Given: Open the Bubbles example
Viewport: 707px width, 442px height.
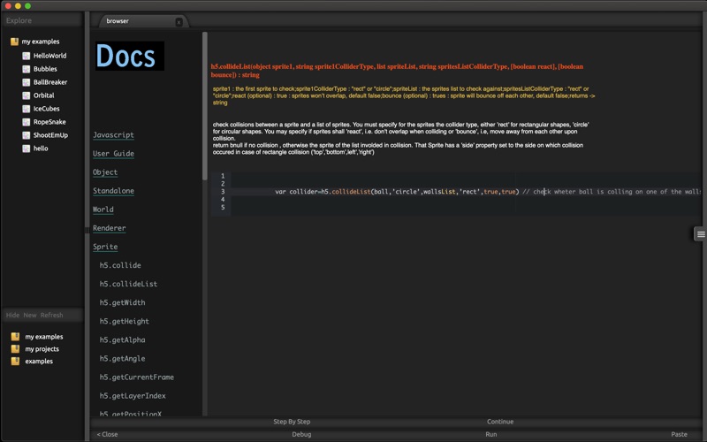Looking at the screenshot, I should coord(45,69).
